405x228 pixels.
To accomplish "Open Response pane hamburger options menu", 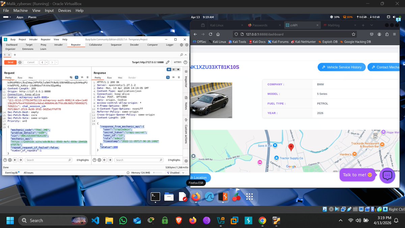I will pos(179,78).
